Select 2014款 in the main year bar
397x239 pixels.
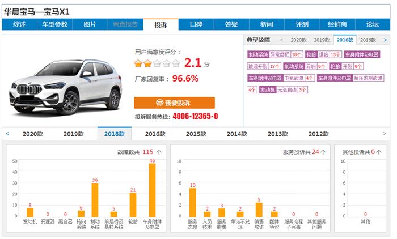click(x=236, y=134)
